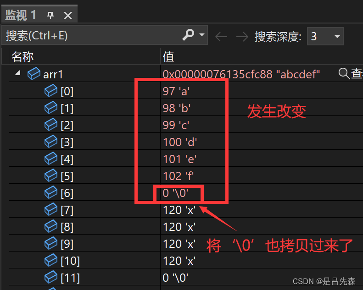Click the cube variable icon beside arr1
Image resolution: width=363 pixels, height=290 pixels.
pyautogui.click(x=34, y=74)
